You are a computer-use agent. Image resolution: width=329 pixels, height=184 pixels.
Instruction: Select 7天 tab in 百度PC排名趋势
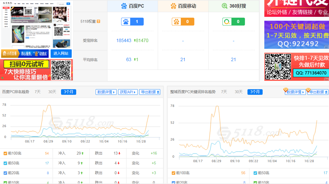click(37, 92)
